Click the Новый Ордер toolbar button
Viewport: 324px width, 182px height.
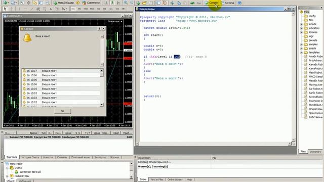click(x=64, y=3)
